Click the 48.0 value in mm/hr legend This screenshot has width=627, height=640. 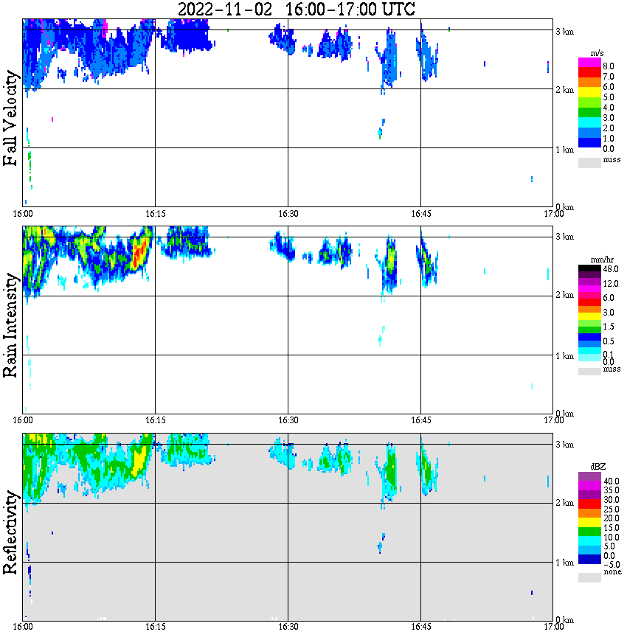[x=610, y=269]
